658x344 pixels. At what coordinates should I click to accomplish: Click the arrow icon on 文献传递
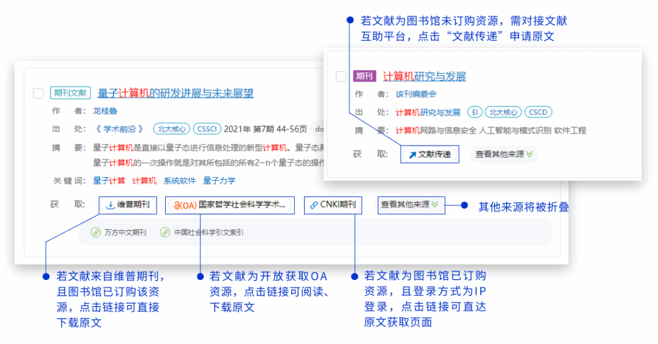tap(412, 155)
